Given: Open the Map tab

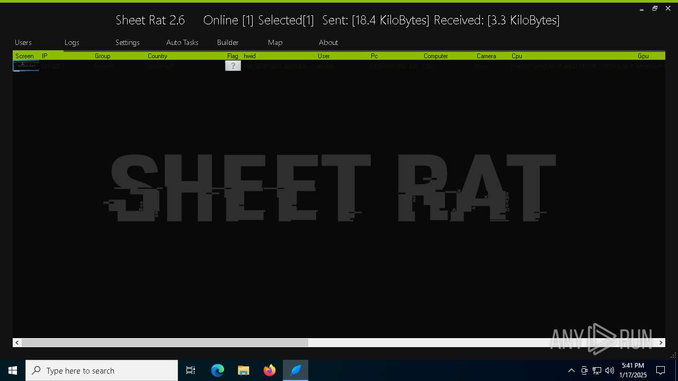Looking at the screenshot, I should 275,42.
